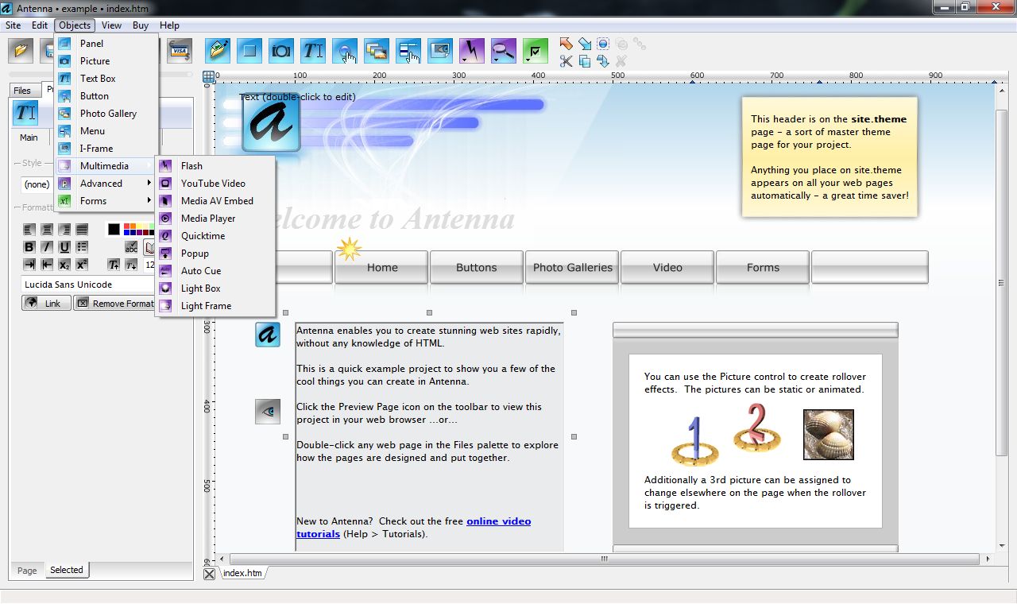Click the Photo Galleries navigation button on the page

pyautogui.click(x=572, y=267)
